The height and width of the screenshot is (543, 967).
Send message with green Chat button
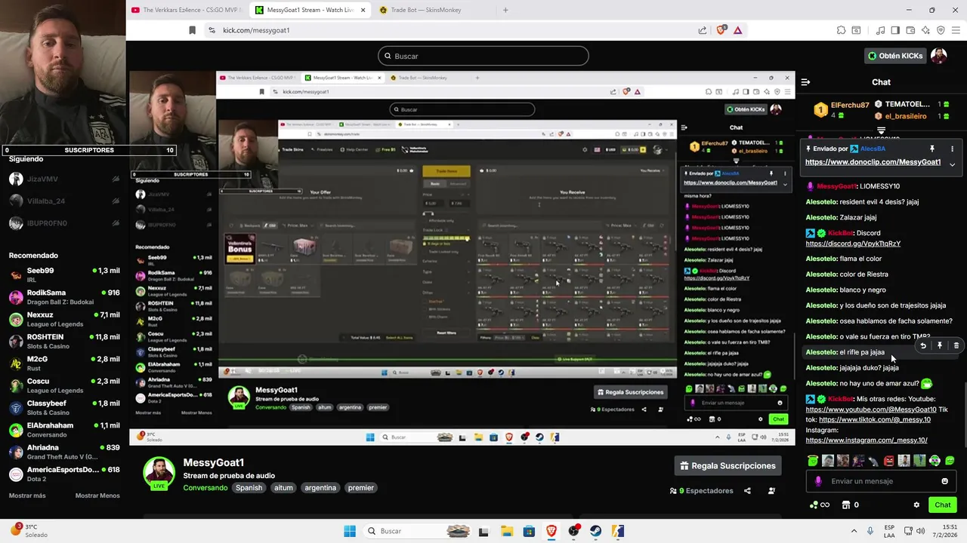pos(943,505)
